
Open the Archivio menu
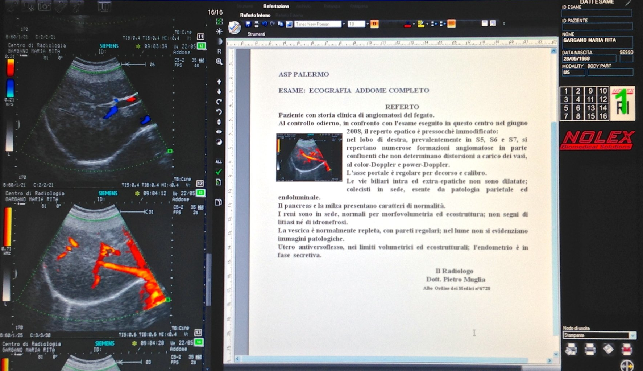(304, 7)
